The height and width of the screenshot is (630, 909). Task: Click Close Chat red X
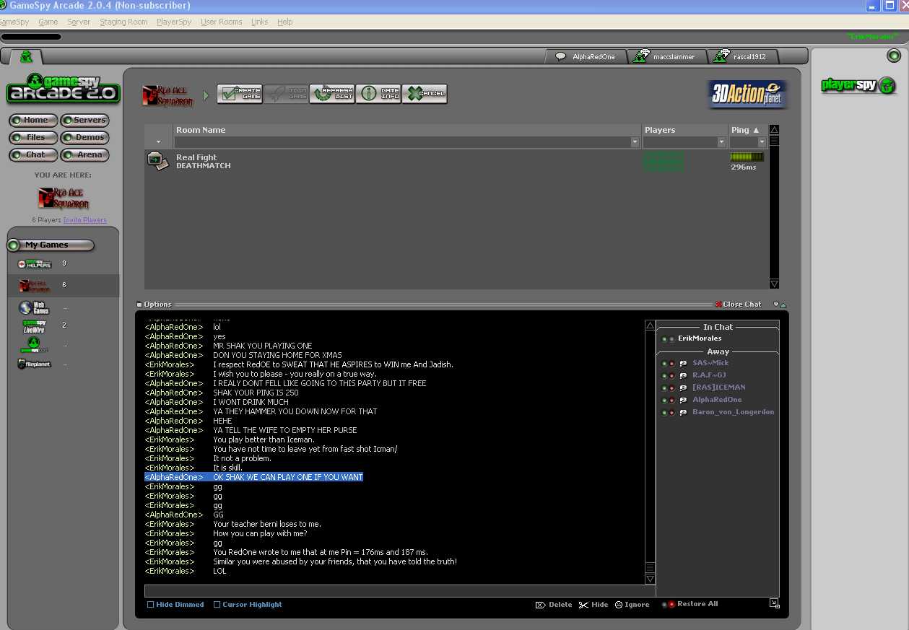pyautogui.click(x=718, y=305)
